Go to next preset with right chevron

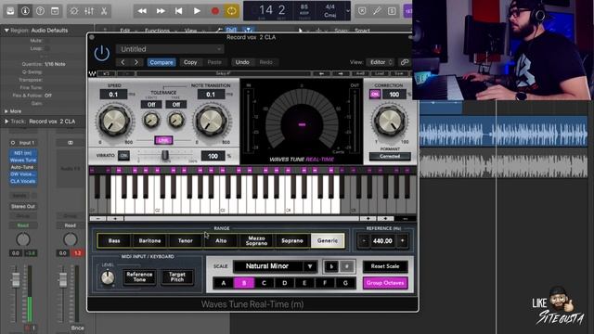(x=136, y=62)
